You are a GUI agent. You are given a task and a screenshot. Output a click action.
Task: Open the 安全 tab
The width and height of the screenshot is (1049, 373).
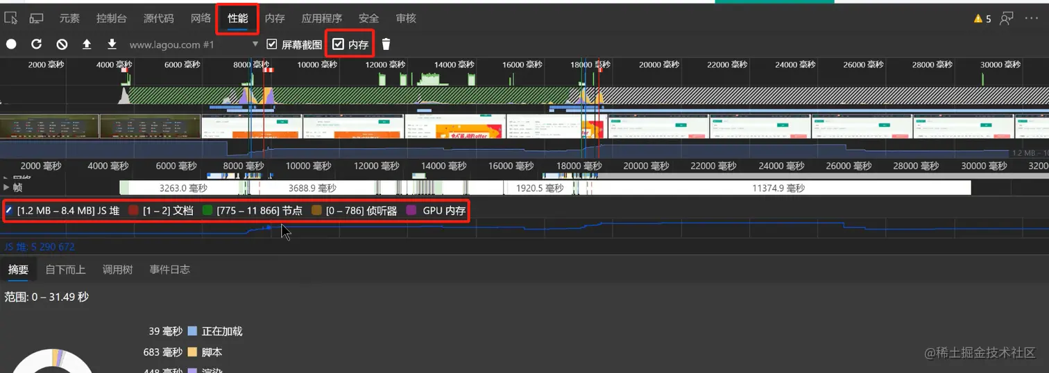click(369, 19)
